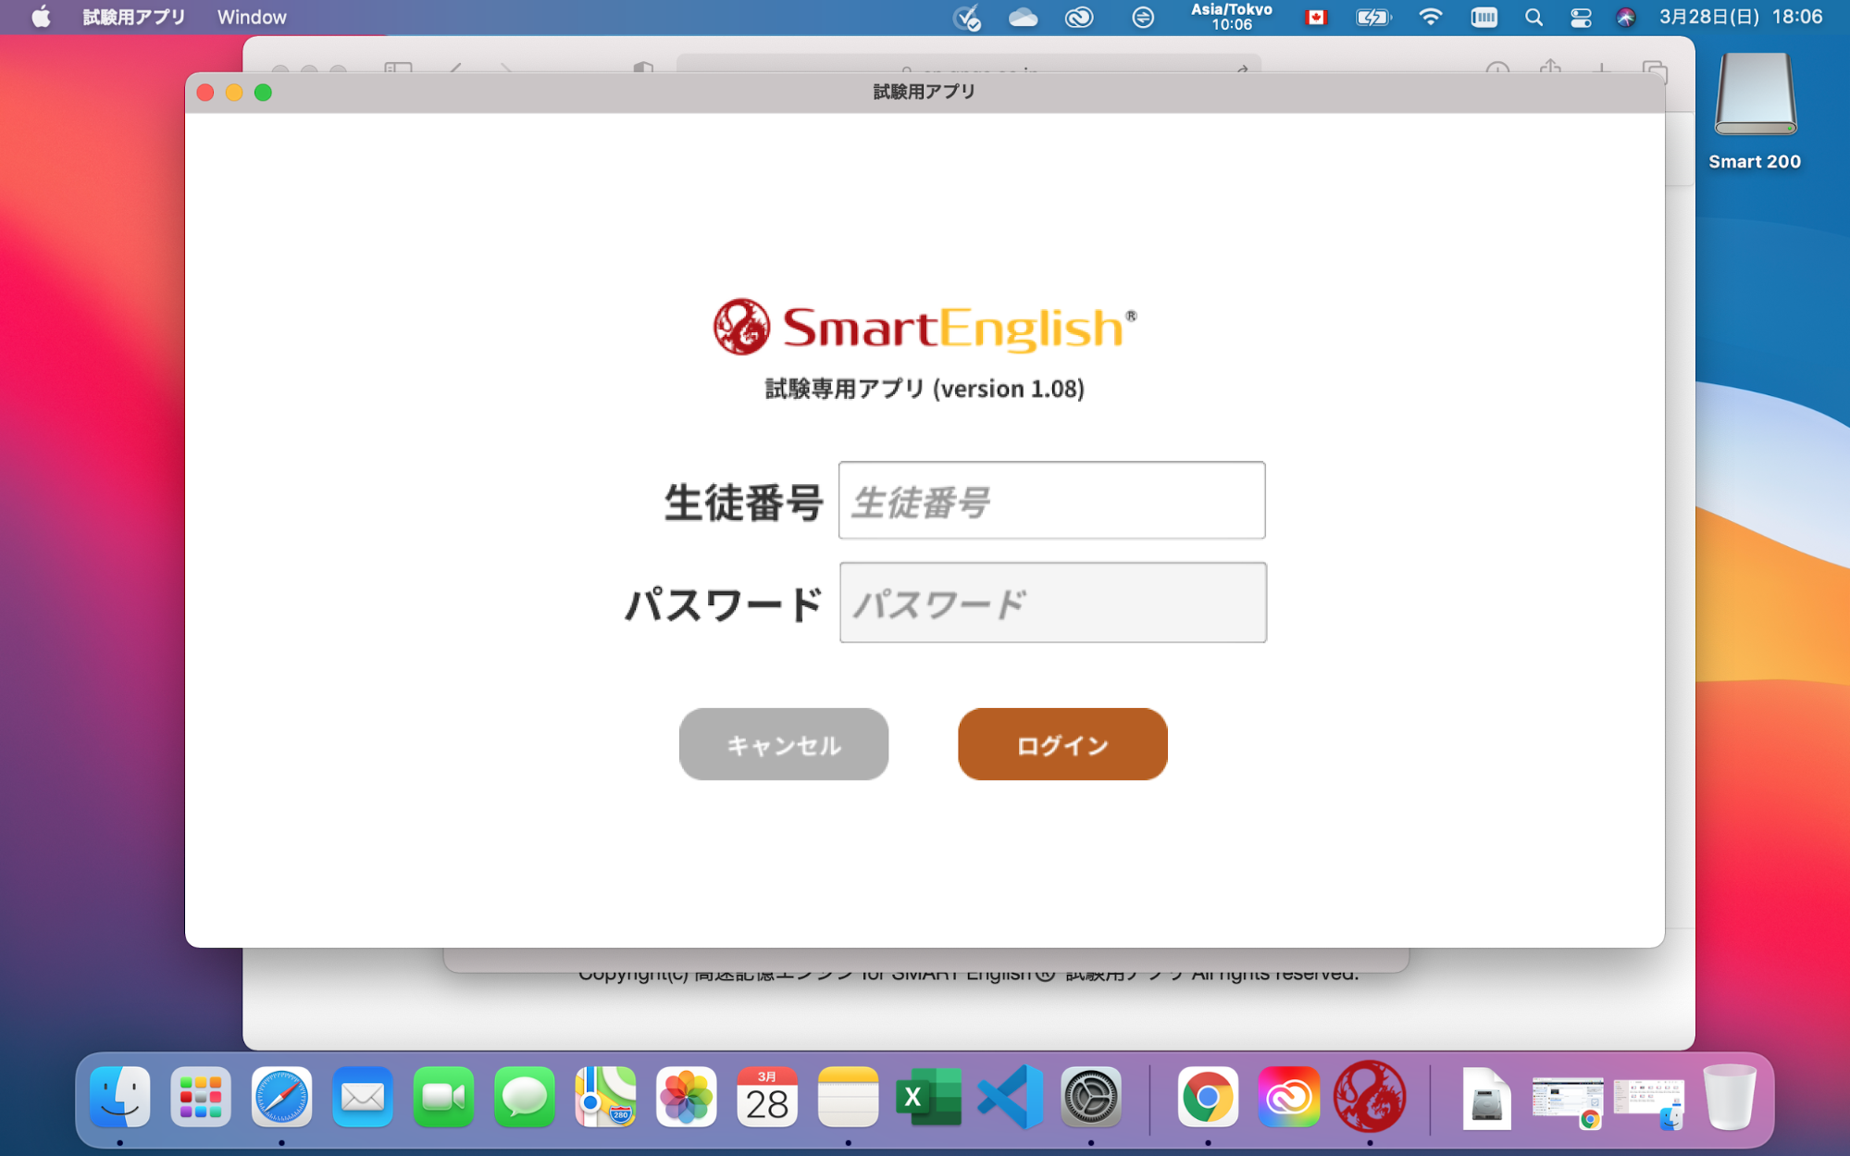1850x1156 pixels.
Task: Click the Creative Cloud menu bar icon
Action: [x=1079, y=17]
